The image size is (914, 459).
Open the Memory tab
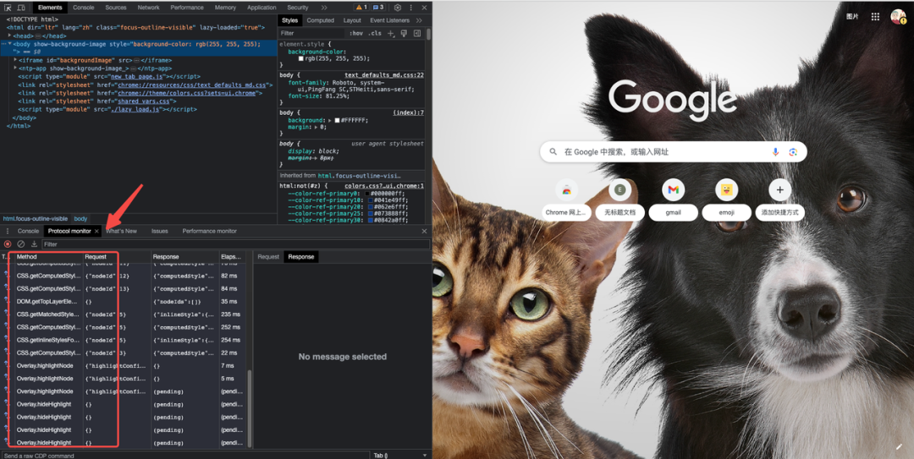coord(225,8)
